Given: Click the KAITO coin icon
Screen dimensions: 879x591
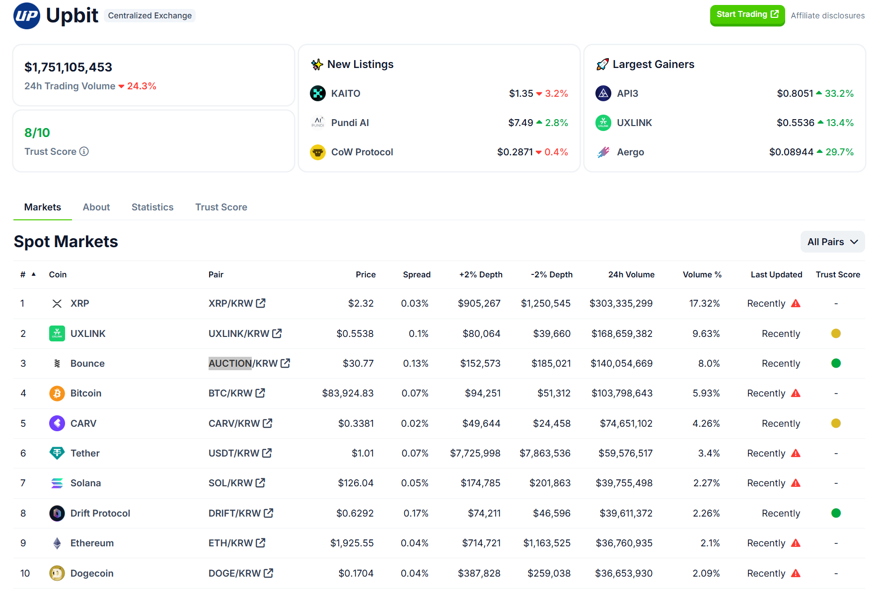Looking at the screenshot, I should (x=318, y=93).
